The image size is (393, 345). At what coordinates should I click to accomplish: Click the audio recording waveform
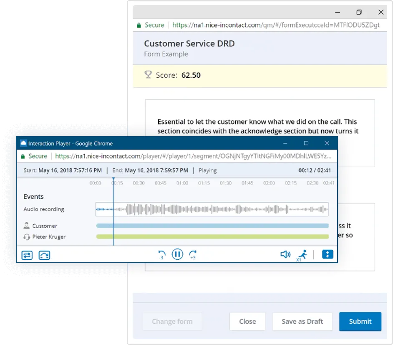pos(212,209)
